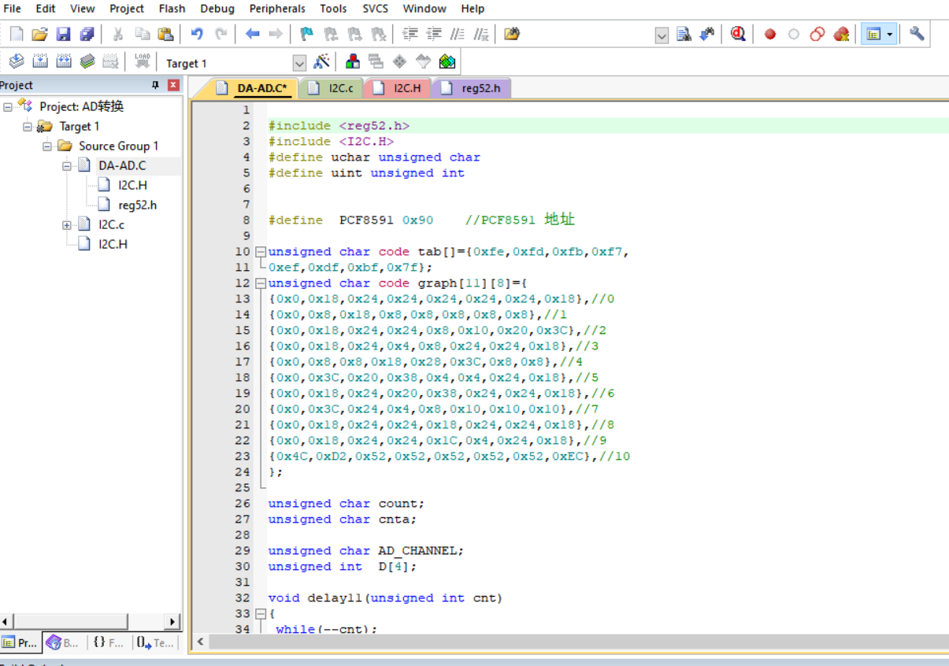Show the Books panel tab
This screenshot has width=949, height=666.
tap(64, 642)
